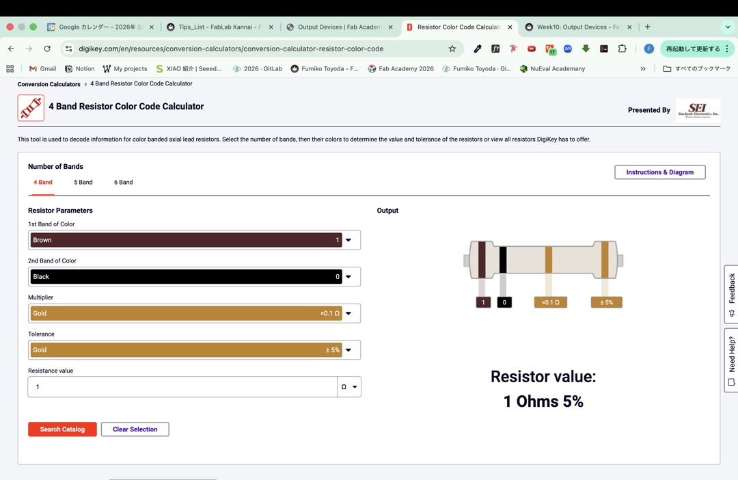Image resolution: width=738 pixels, height=480 pixels.
Task: Open the Chrome extensions puzzle-piece icon
Action: [622, 49]
